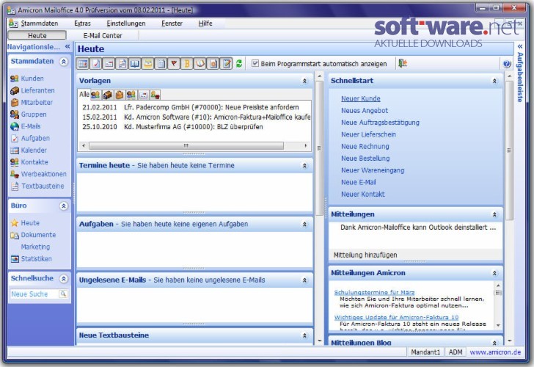The width and height of the screenshot is (534, 367).
Task: Collapse the Ungelesene E-Mails panel
Action: (x=304, y=280)
